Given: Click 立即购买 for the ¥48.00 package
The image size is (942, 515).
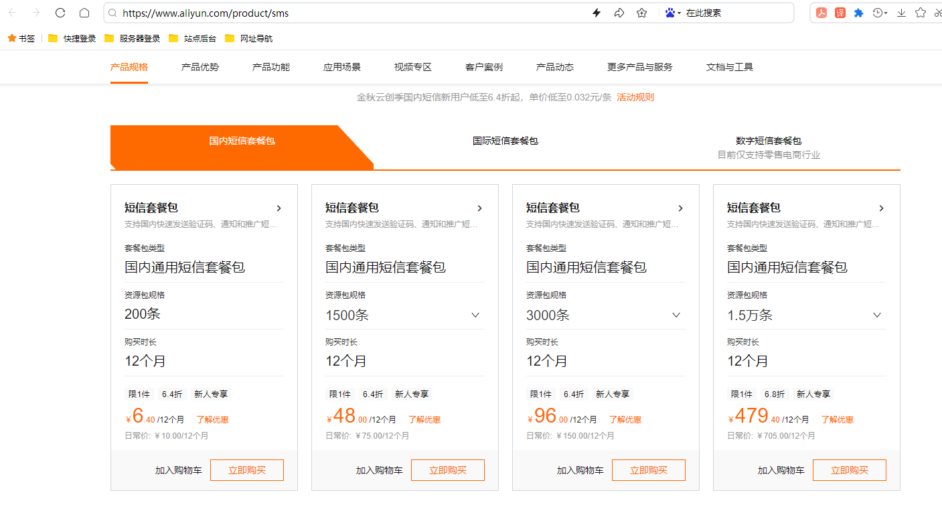Looking at the screenshot, I should pos(448,470).
